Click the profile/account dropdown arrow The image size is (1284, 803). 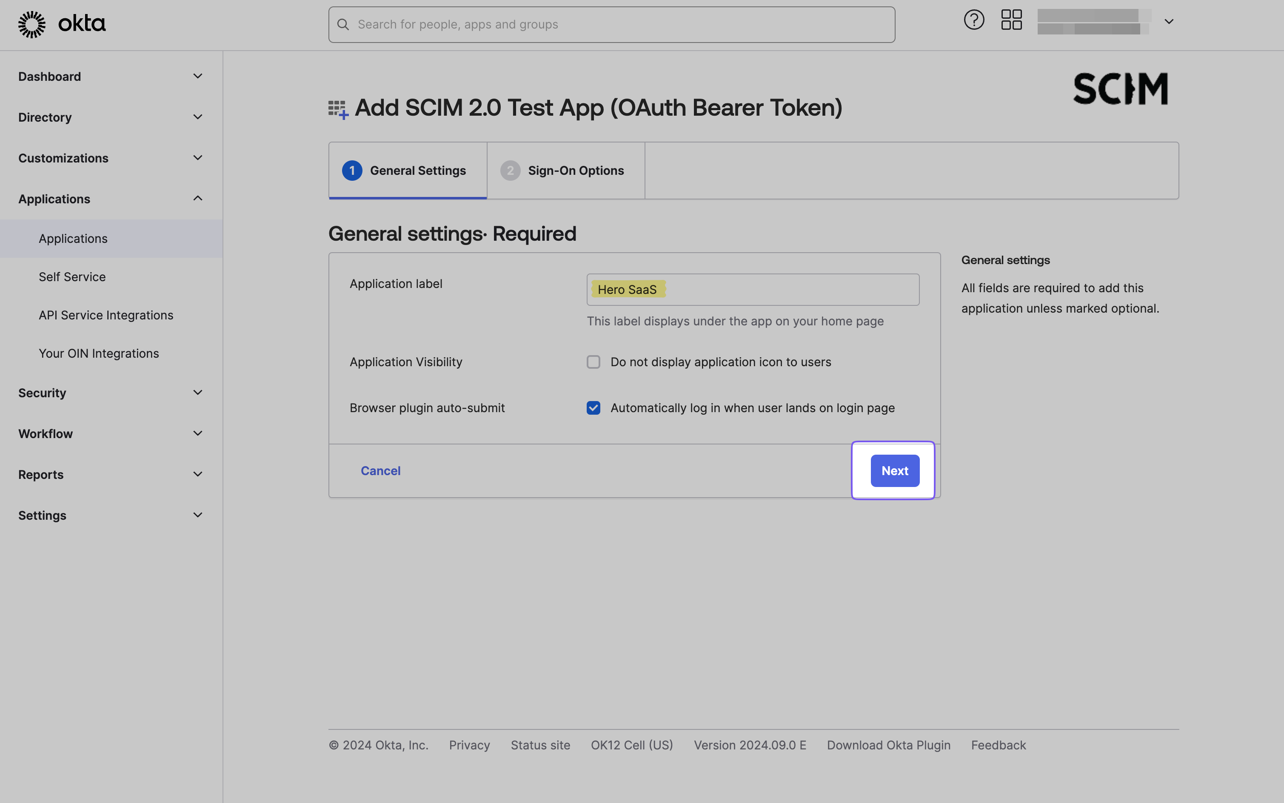[x=1169, y=21]
